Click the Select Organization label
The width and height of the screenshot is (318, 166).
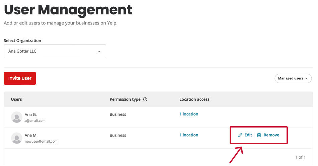[22, 40]
